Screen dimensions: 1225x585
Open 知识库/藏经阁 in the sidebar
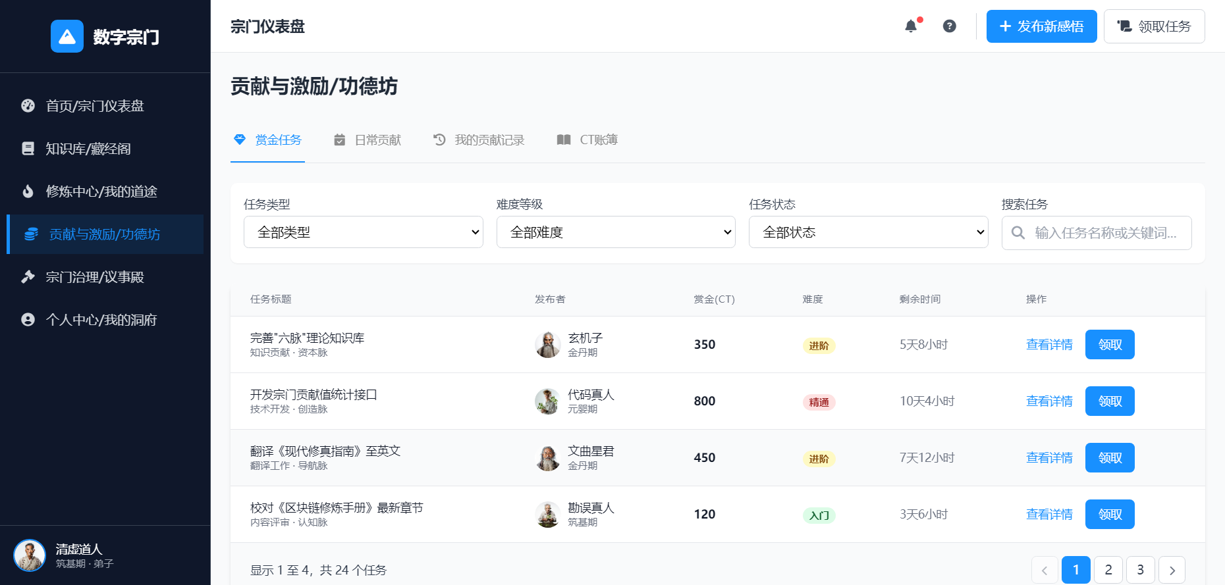pos(105,148)
